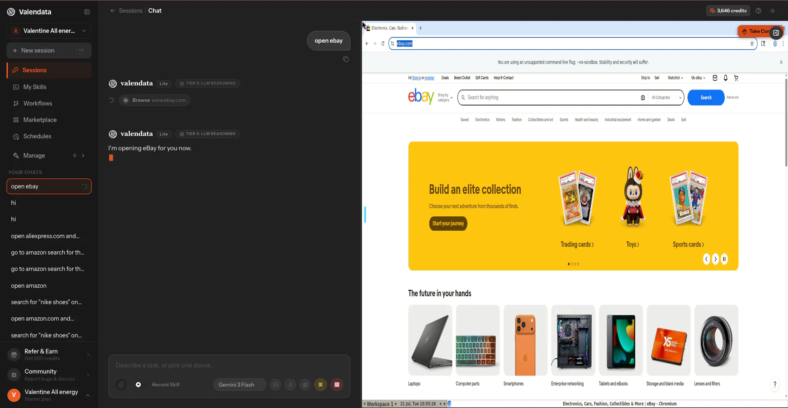Expand the Manage section chevron

pyautogui.click(x=83, y=156)
